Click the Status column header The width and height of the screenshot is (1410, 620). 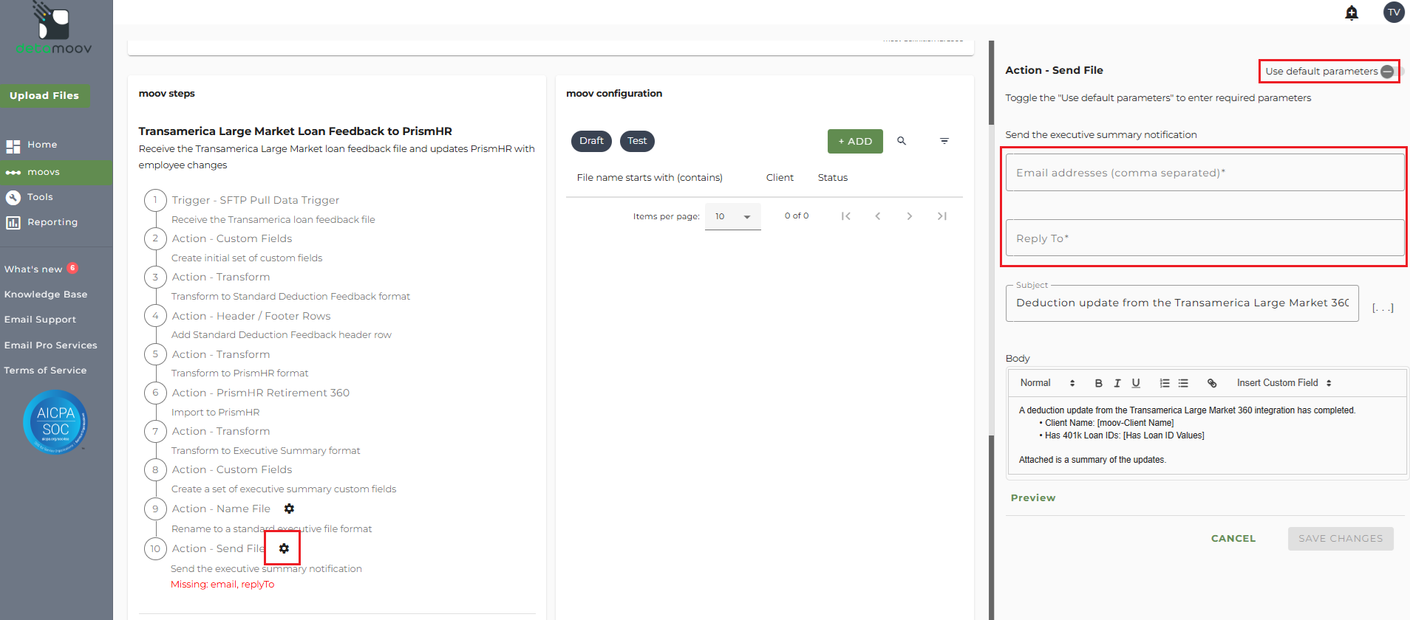point(833,178)
